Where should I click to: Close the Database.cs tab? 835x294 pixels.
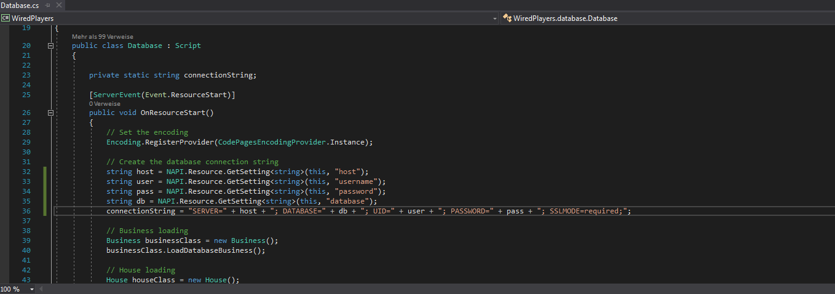coord(59,5)
